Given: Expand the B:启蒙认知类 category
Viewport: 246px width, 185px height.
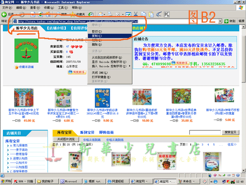Looking at the screenshot, I should coord(19,159).
